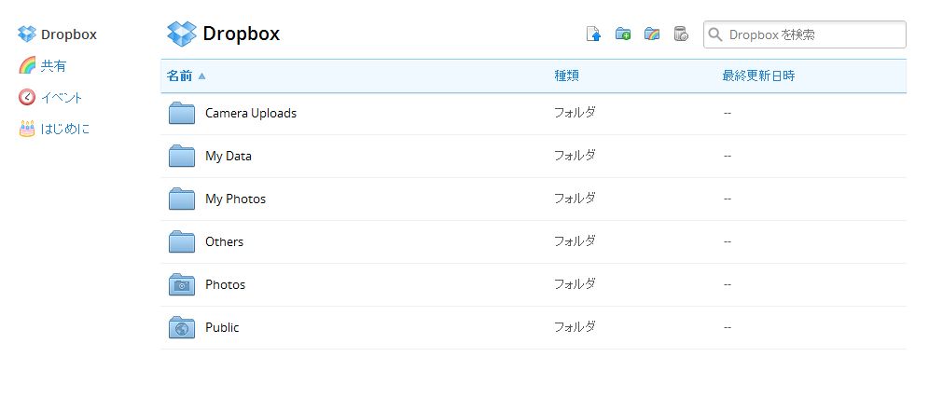
Task: Sort the list by 種類 column header
Action: [x=566, y=76]
